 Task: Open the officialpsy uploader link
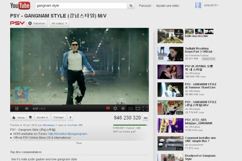(x=48, y=125)
